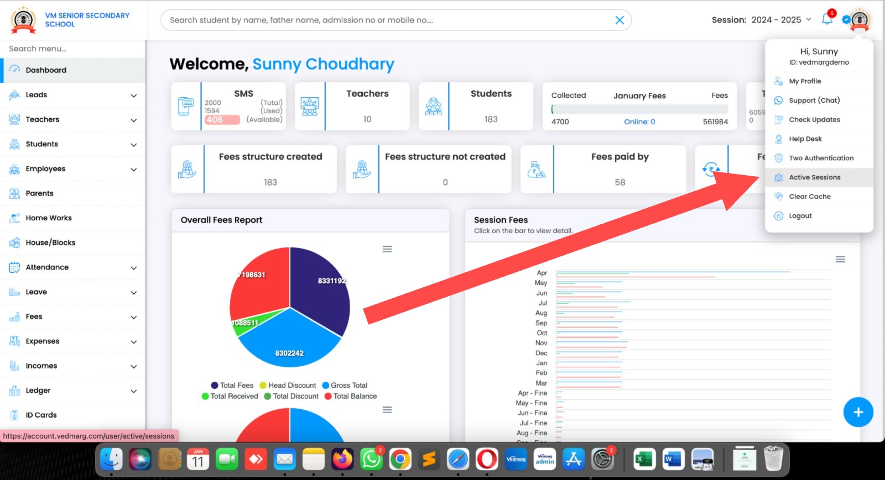Open Session Fees chart hamburger menu
Image resolution: width=885 pixels, height=480 pixels.
pos(840,260)
